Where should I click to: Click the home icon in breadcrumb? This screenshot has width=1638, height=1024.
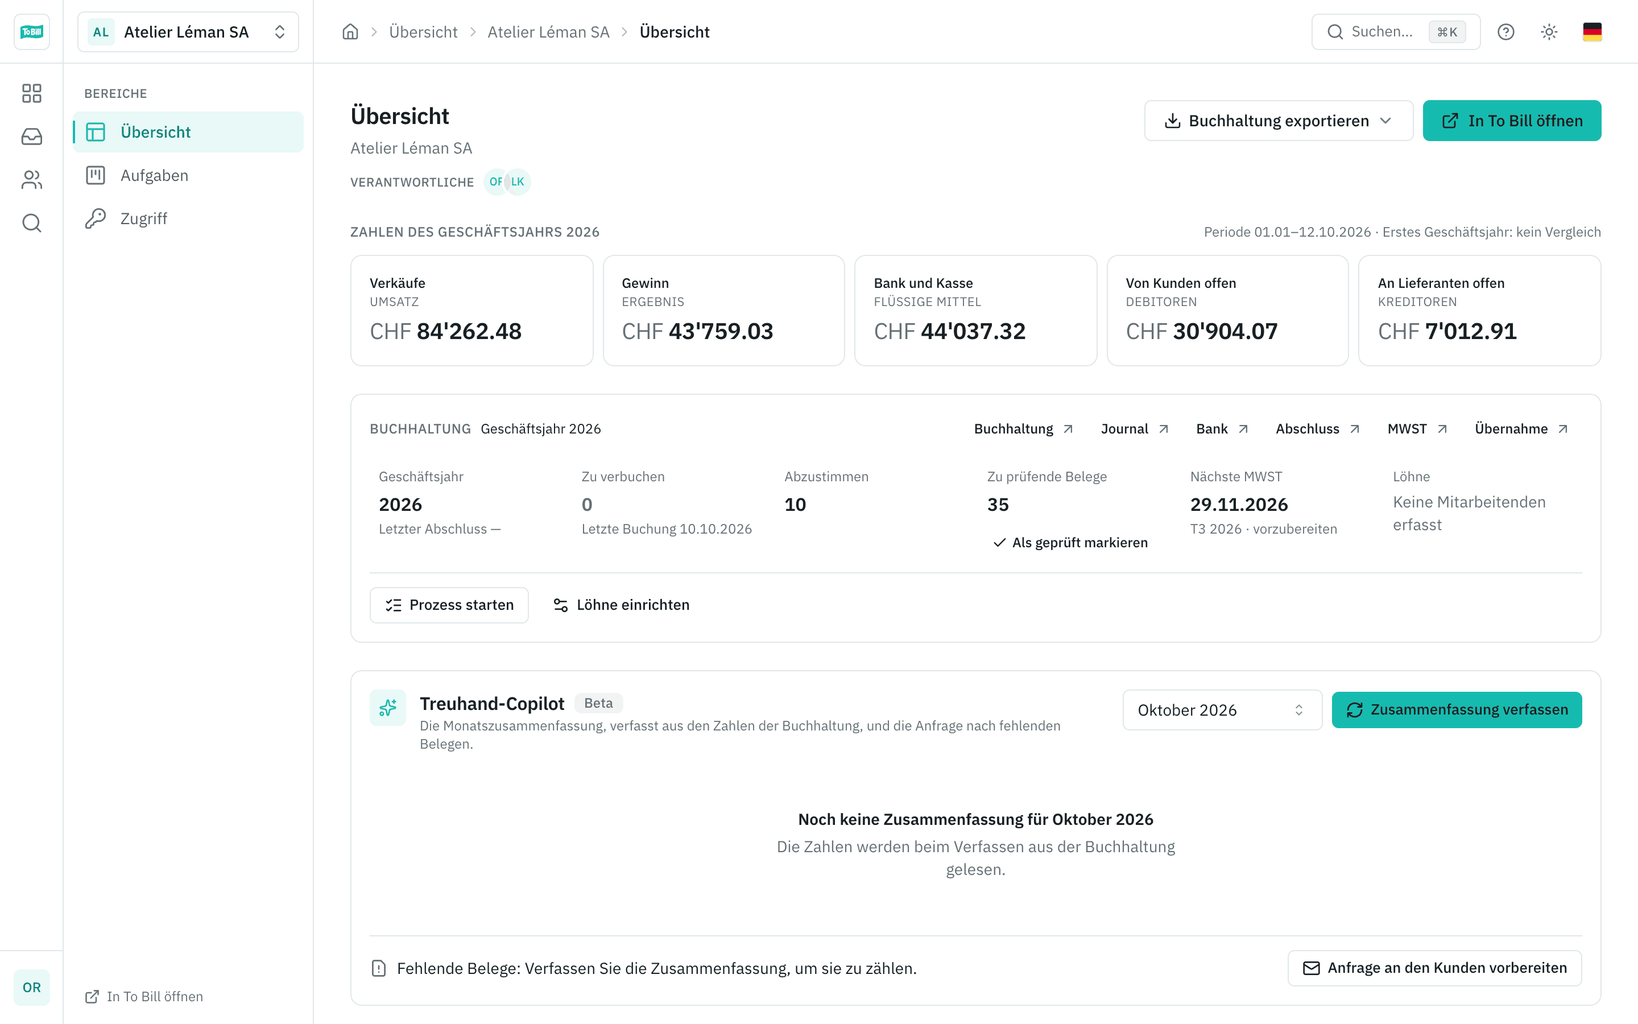click(x=350, y=32)
